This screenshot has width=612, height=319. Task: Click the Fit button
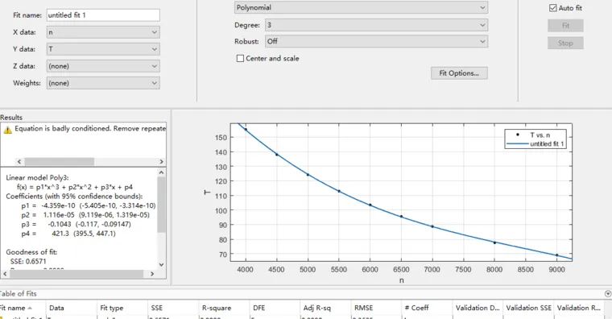coord(565,26)
